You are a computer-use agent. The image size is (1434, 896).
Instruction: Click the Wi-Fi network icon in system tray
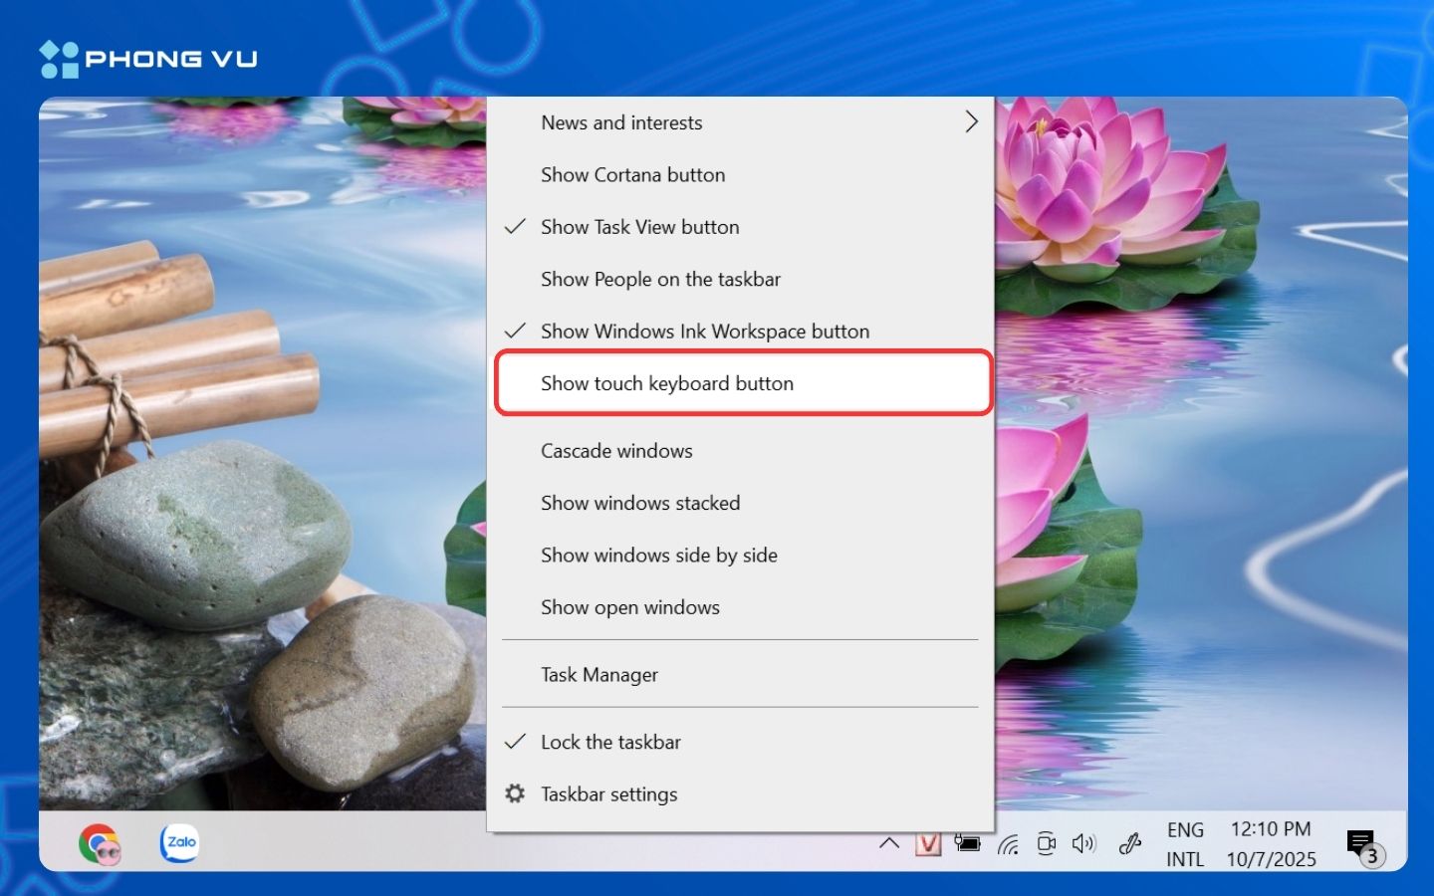point(1008,843)
